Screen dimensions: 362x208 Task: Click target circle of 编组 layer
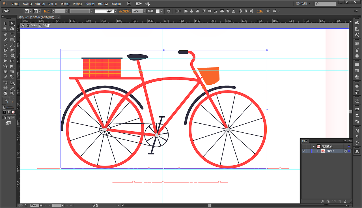pos(346,151)
